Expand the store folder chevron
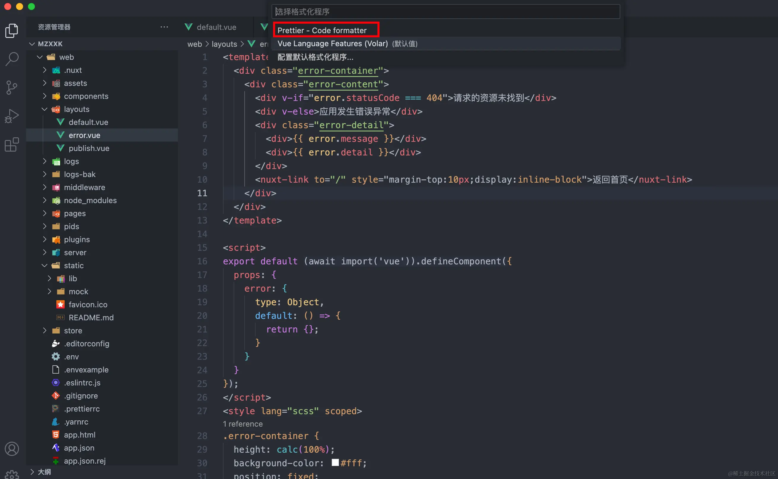Screen dimensions: 778x479 [x=44, y=330]
